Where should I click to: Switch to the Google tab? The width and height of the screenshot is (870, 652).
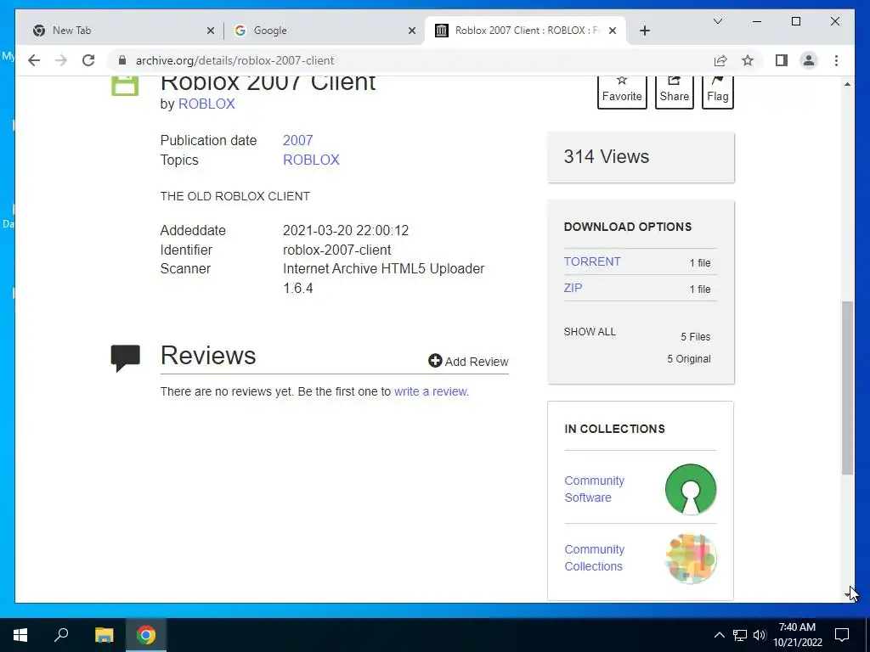(x=325, y=31)
